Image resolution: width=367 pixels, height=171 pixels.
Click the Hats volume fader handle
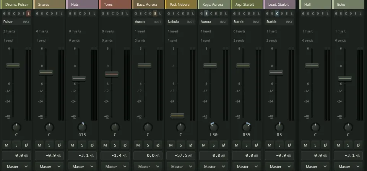point(79,78)
